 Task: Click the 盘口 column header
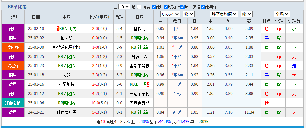177,21
